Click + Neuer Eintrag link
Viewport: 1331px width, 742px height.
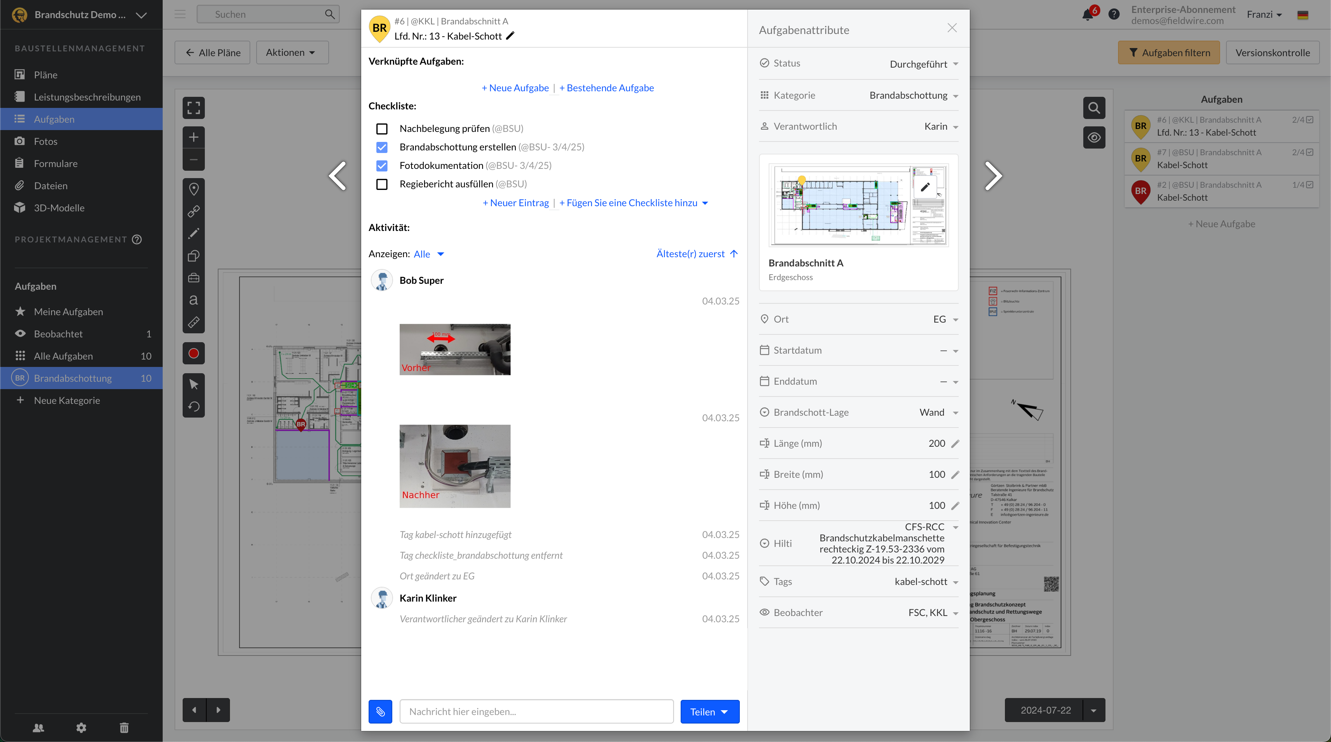click(x=516, y=203)
